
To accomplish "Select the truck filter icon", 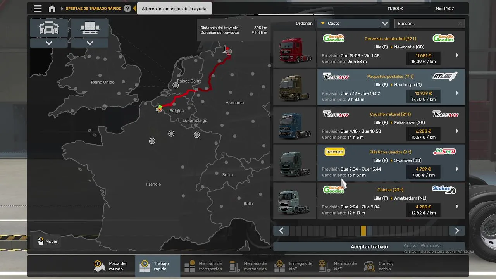I will (x=49, y=28).
